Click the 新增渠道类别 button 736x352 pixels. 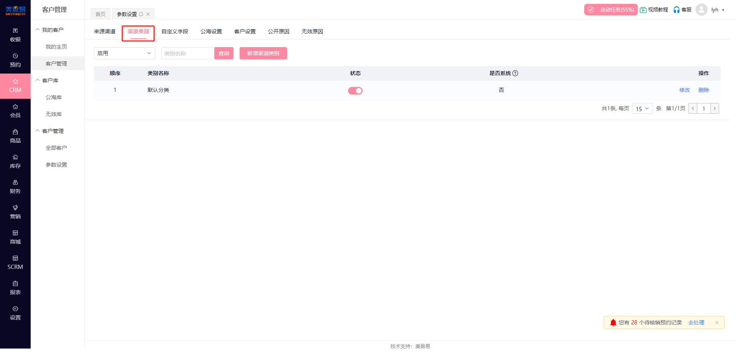point(263,53)
